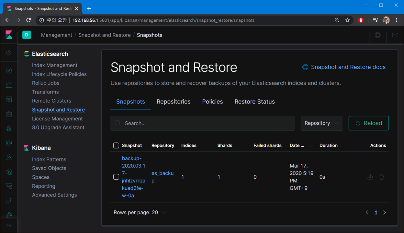Sort by the Date column header
404x233 pixels.
(x=301, y=145)
